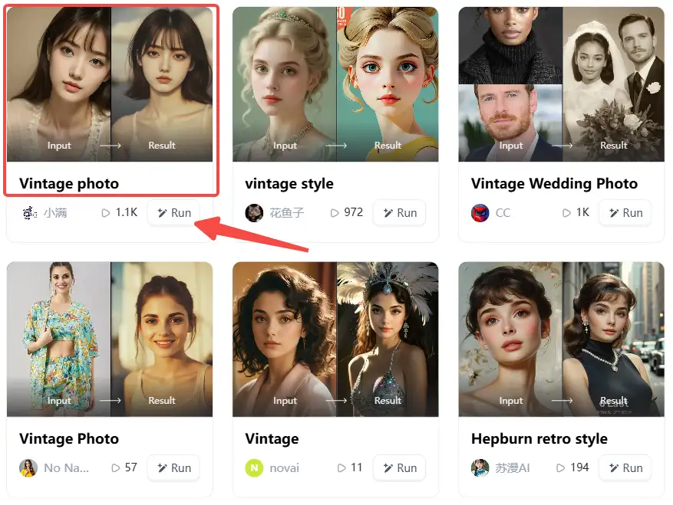Open author name 花鱼子 profile link
This screenshot has width=673, height=505.
coord(286,213)
